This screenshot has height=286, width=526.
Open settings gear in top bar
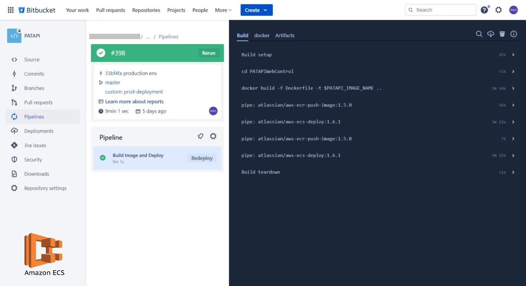click(499, 10)
